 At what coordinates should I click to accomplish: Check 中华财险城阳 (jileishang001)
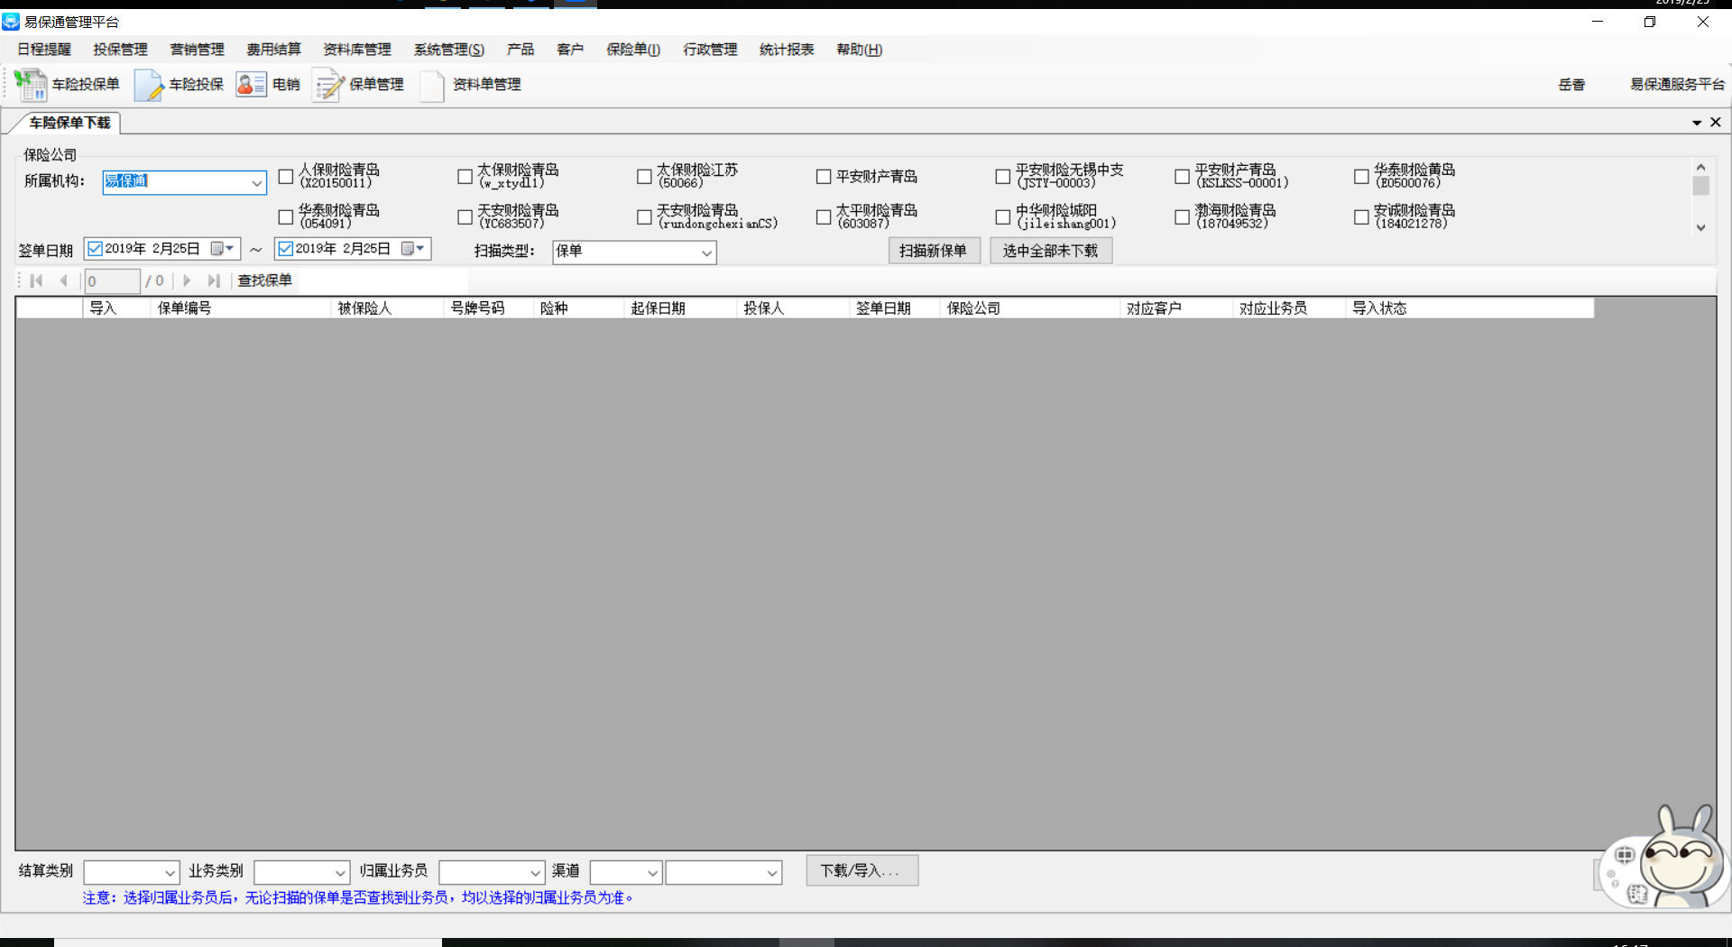(x=1002, y=217)
